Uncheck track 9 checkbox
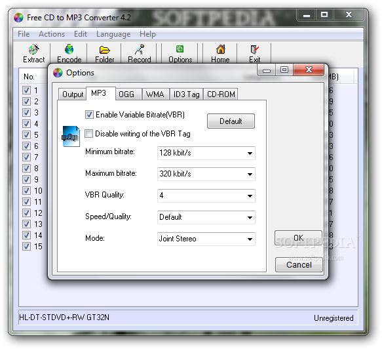 click(x=27, y=180)
